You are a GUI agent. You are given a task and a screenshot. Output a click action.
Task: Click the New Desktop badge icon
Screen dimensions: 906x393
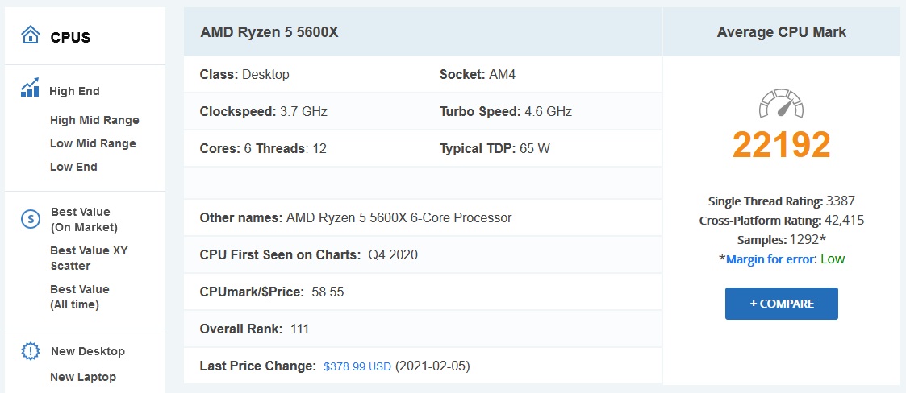(30, 351)
